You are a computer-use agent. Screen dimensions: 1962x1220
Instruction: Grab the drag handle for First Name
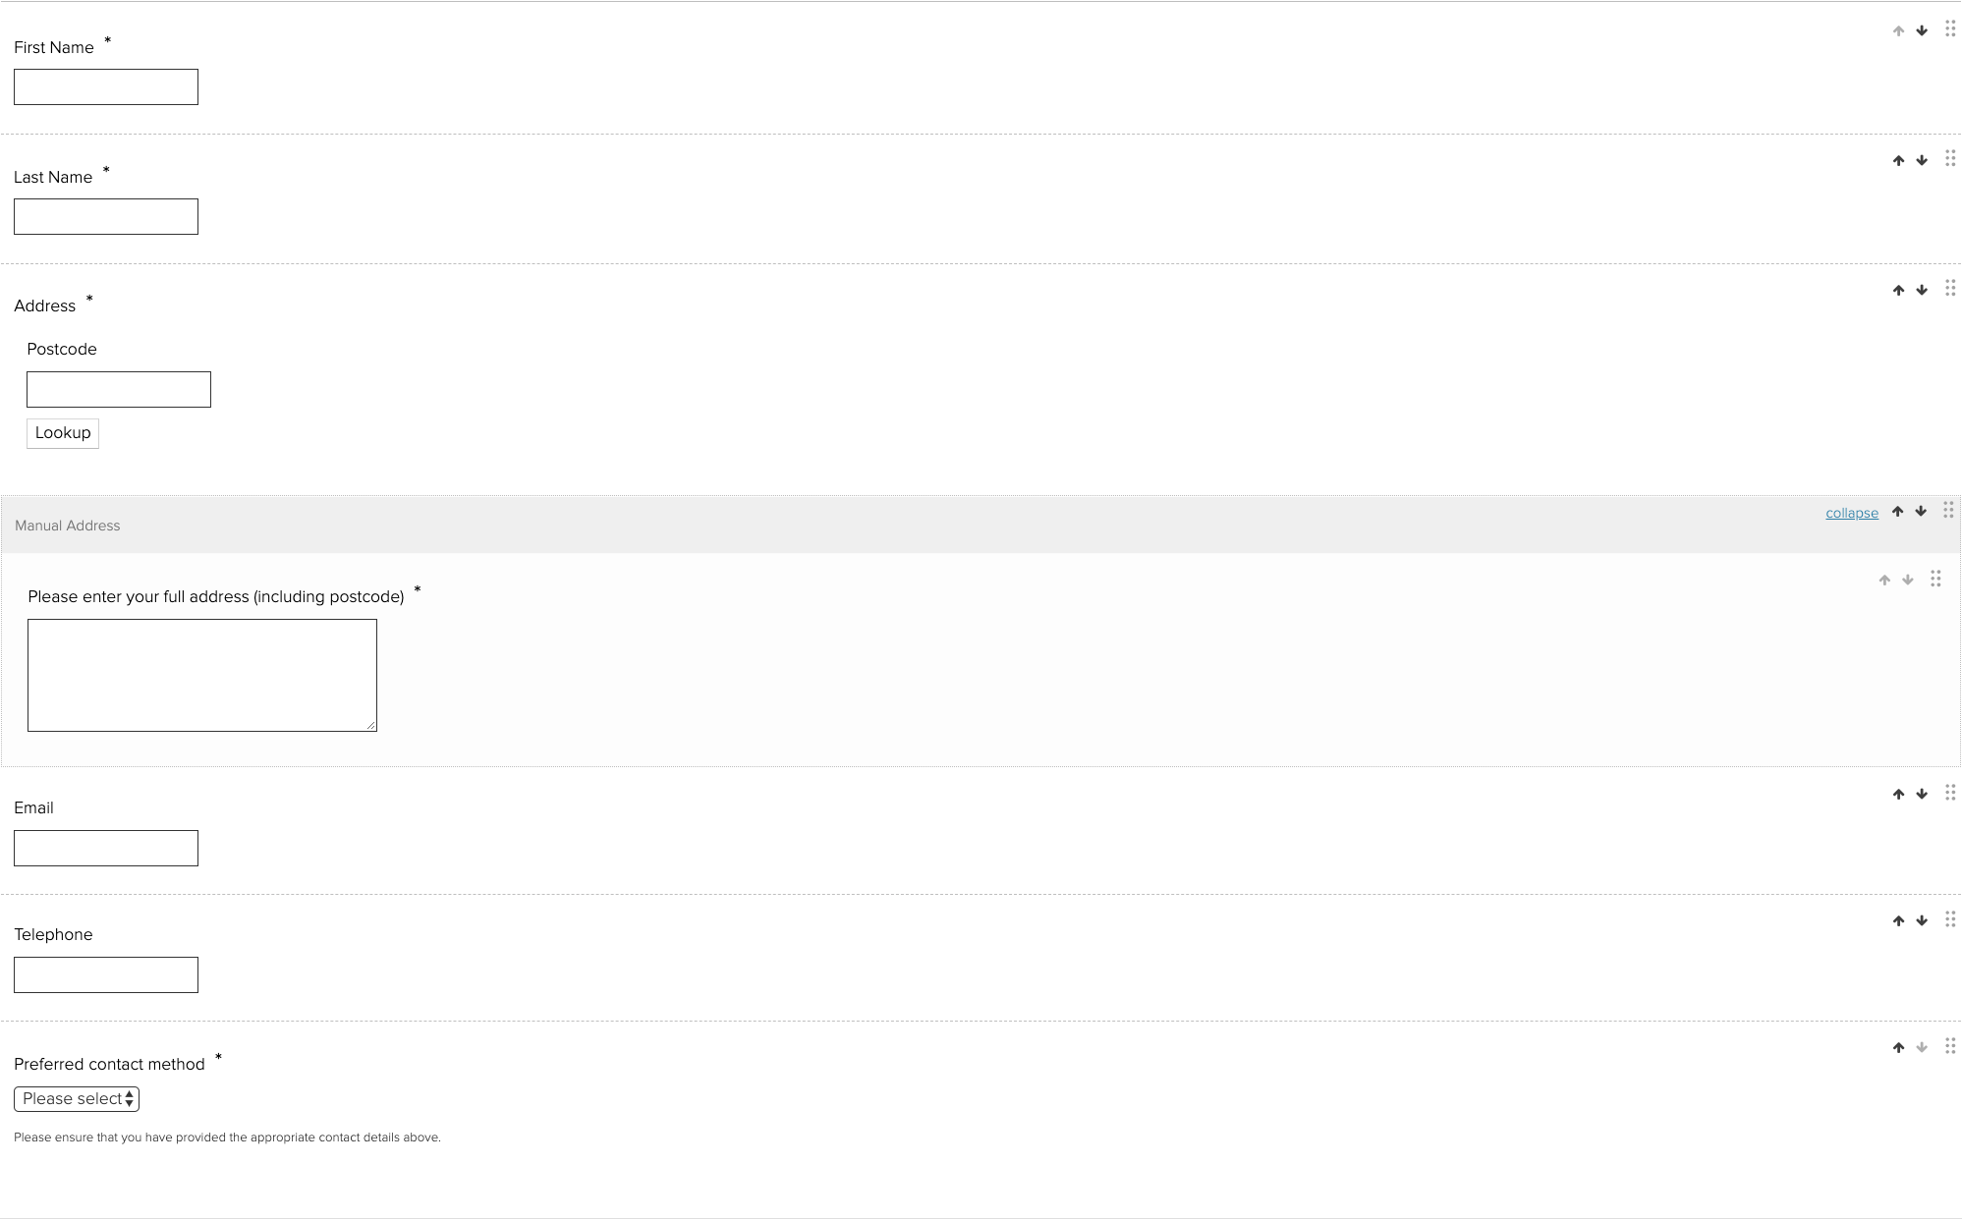[1950, 29]
